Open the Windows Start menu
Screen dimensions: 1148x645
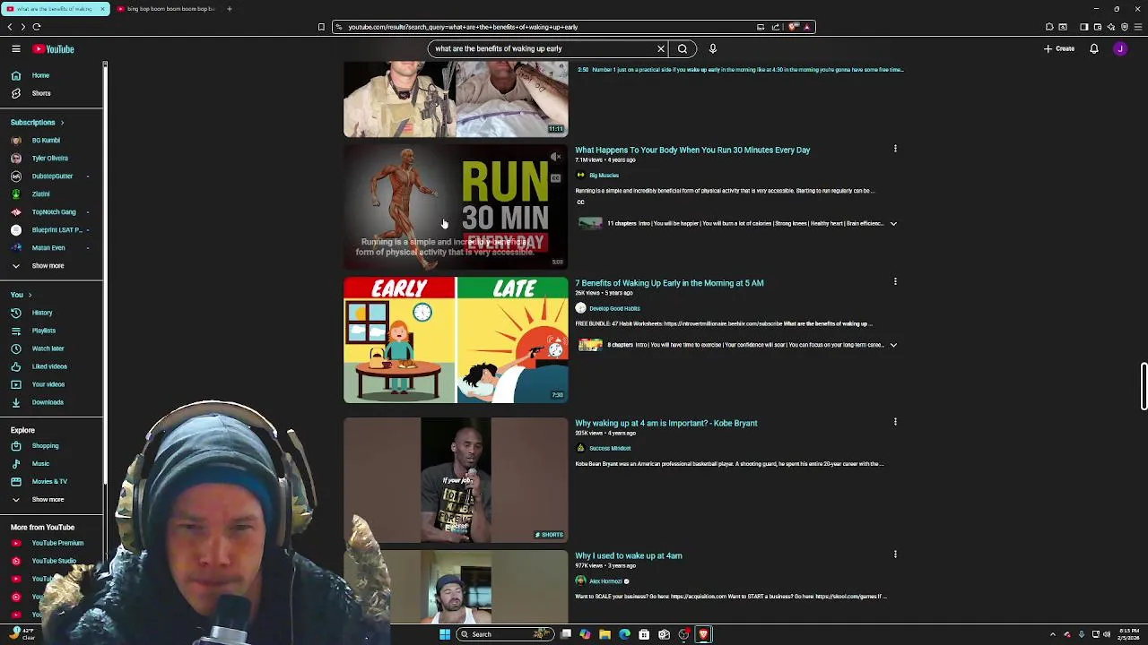[x=445, y=634]
